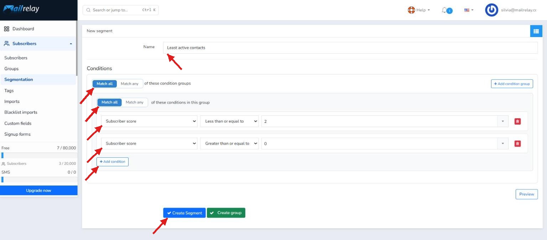
Task: Click Add condition button
Action: point(113,162)
